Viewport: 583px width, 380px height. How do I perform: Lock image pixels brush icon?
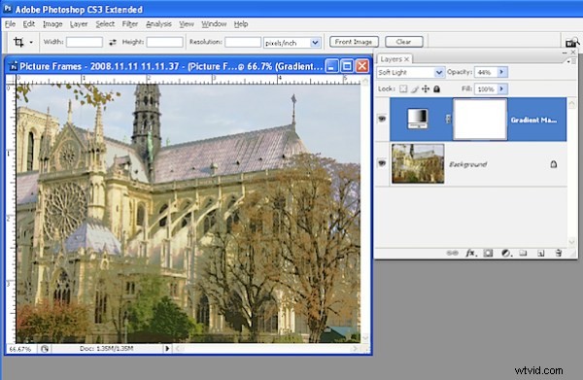point(415,88)
